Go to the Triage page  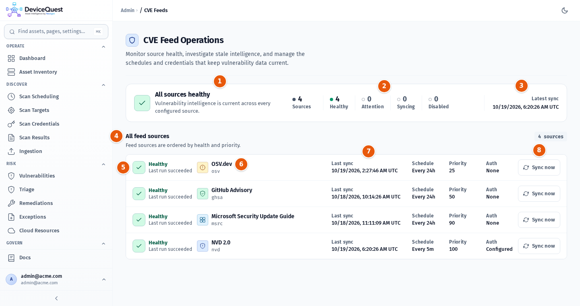pyautogui.click(x=56, y=190)
